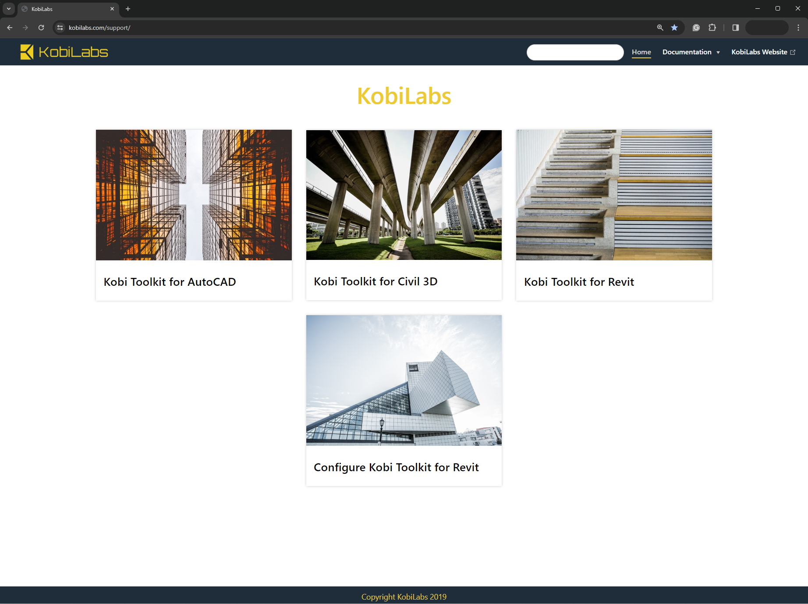Open the three-dot browser menu

click(x=799, y=27)
